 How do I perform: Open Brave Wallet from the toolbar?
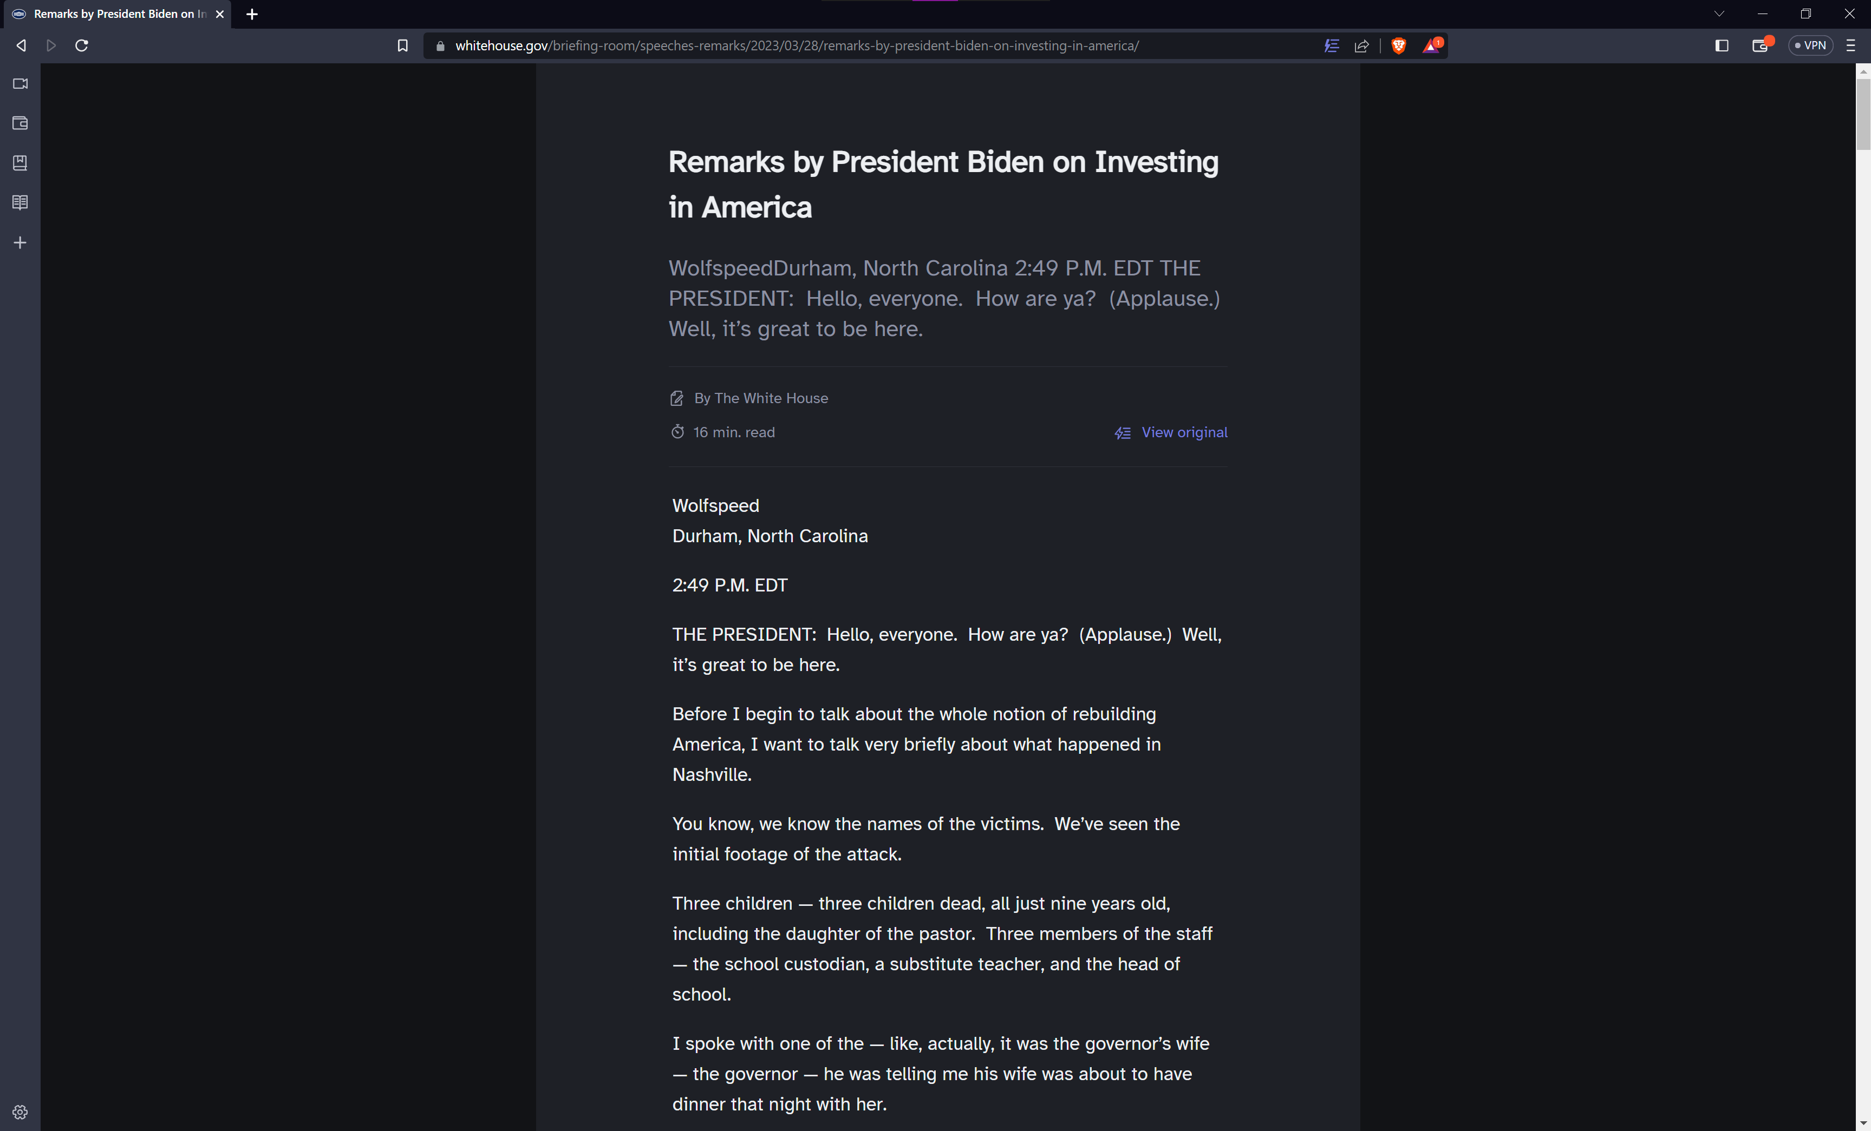coord(1761,45)
